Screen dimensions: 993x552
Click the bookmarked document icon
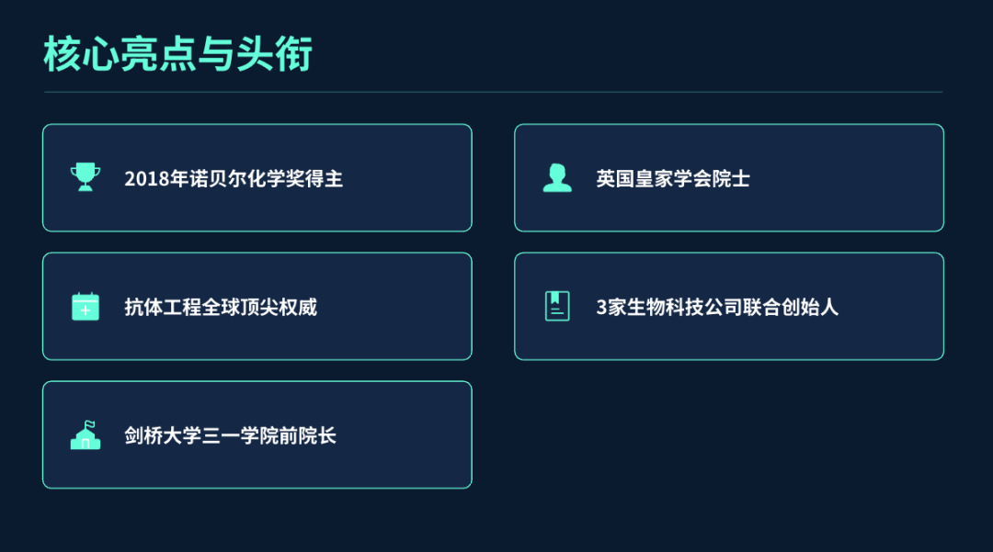(x=557, y=306)
